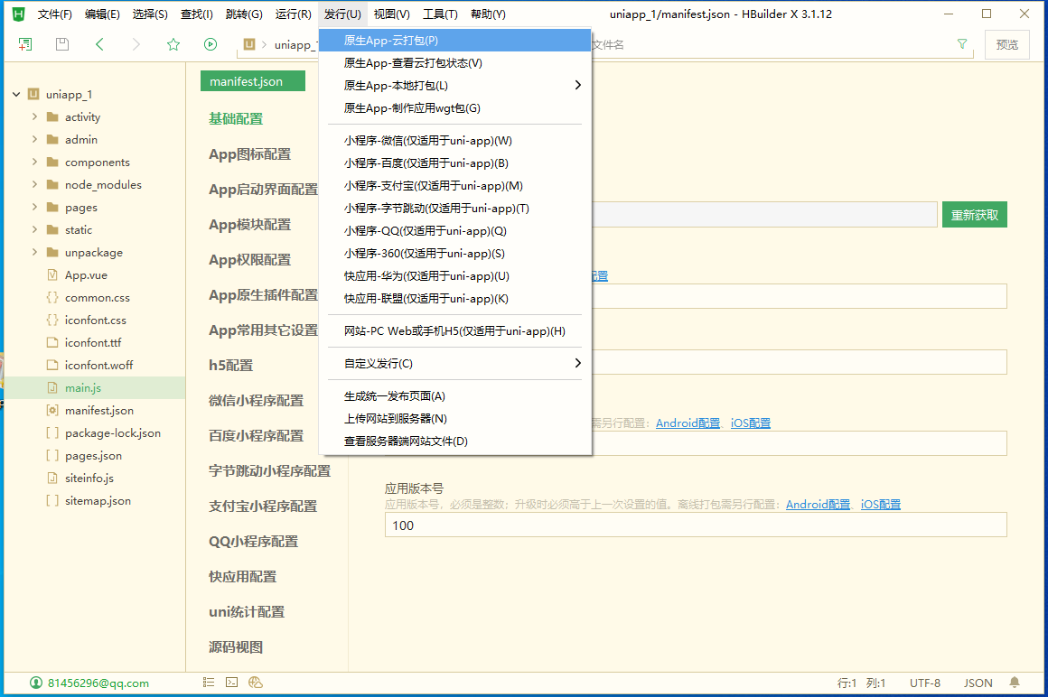Click the filter funnel icon
Screen dimensions: 1048x697
962,44
